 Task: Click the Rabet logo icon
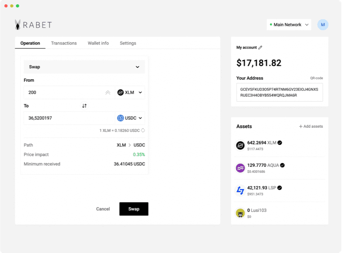coord(17,25)
